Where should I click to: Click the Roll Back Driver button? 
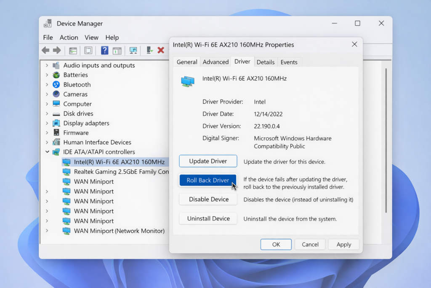click(x=208, y=180)
